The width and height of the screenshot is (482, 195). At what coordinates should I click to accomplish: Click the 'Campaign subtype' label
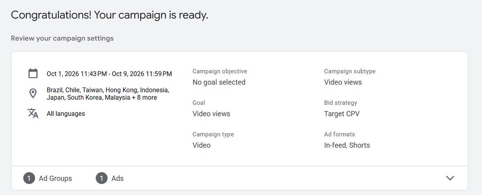tap(350, 71)
